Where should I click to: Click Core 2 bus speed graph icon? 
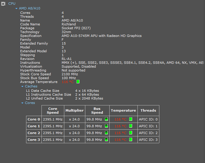click(106, 133)
